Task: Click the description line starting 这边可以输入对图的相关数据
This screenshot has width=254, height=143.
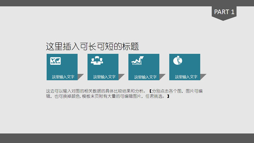Action: pos(124,91)
